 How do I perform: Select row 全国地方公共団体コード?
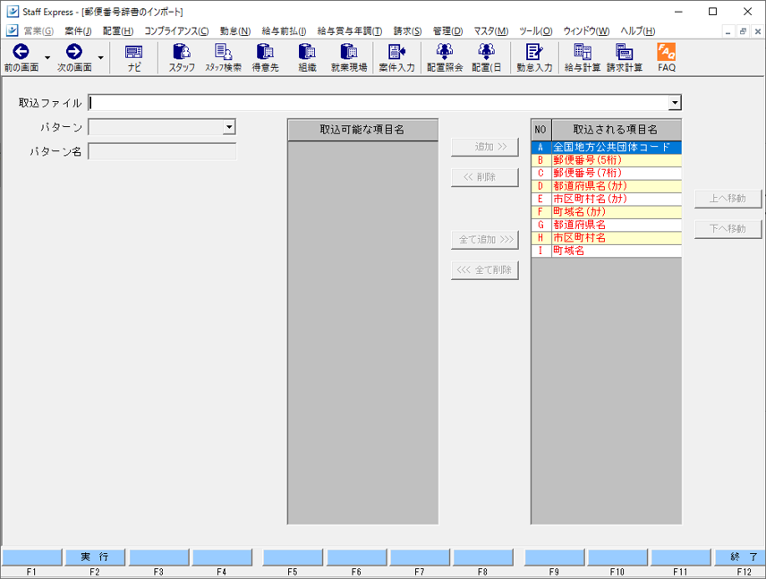coord(606,147)
